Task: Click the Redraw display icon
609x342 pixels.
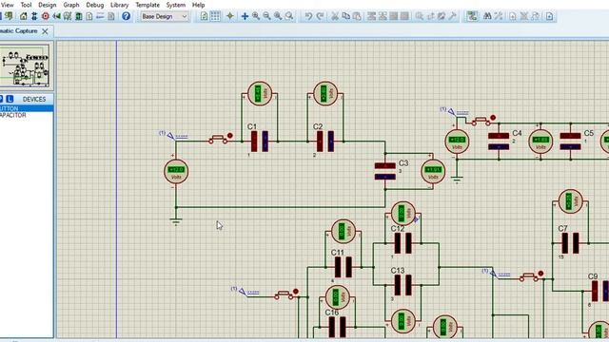Action: [204, 16]
